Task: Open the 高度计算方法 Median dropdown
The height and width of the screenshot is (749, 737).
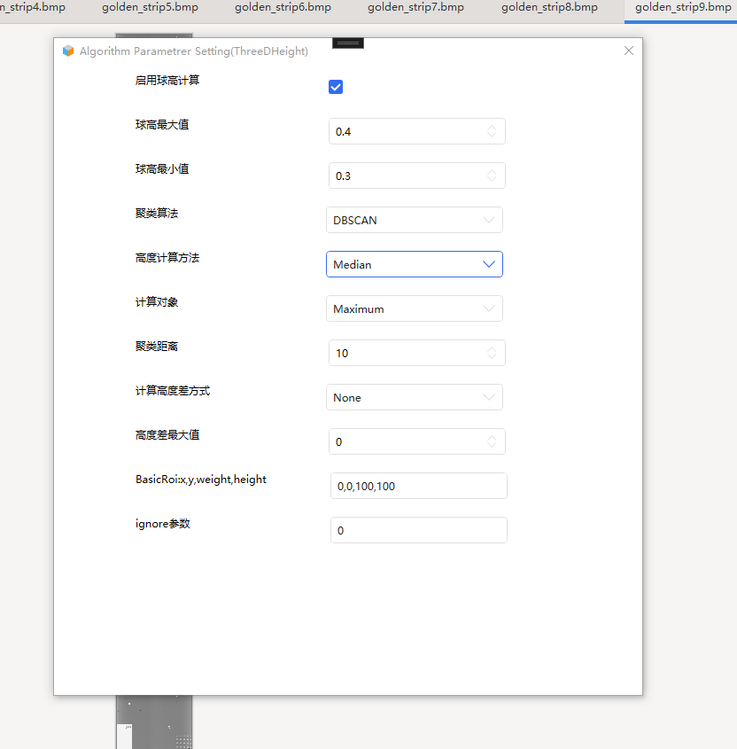Action: (415, 264)
